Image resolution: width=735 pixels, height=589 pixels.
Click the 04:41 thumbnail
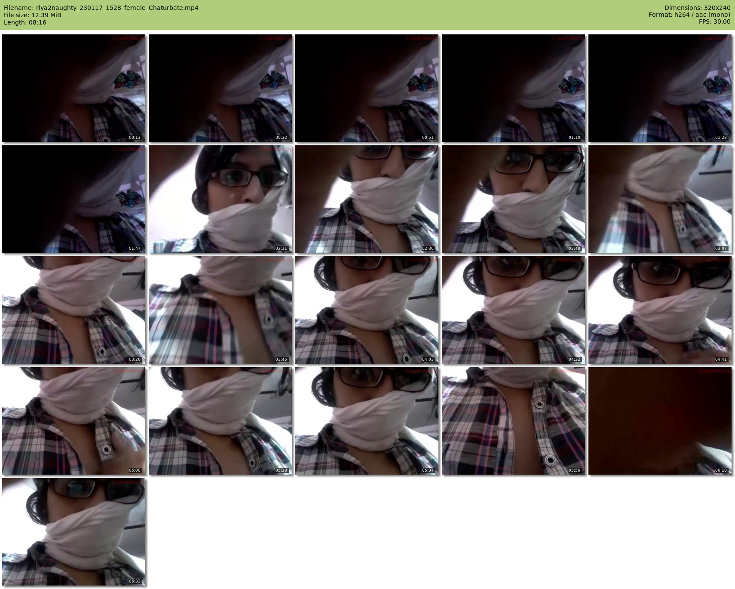coord(660,310)
